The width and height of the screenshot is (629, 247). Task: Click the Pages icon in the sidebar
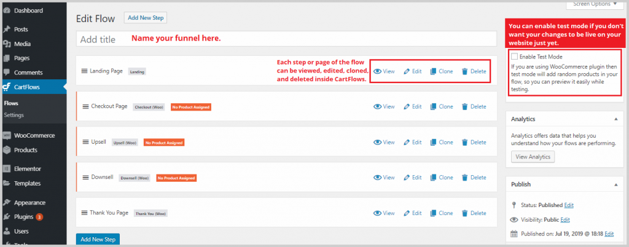coord(6,58)
